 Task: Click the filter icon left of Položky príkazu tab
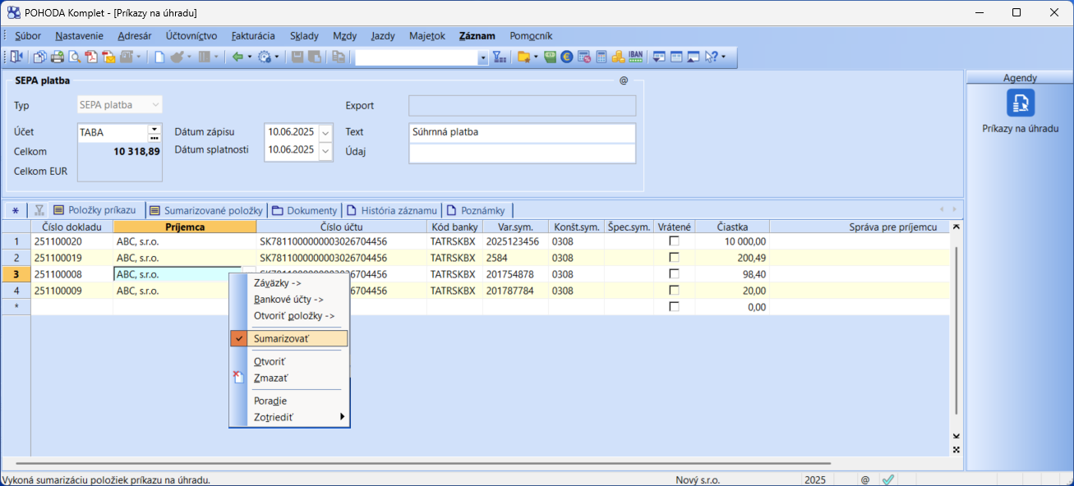point(39,210)
